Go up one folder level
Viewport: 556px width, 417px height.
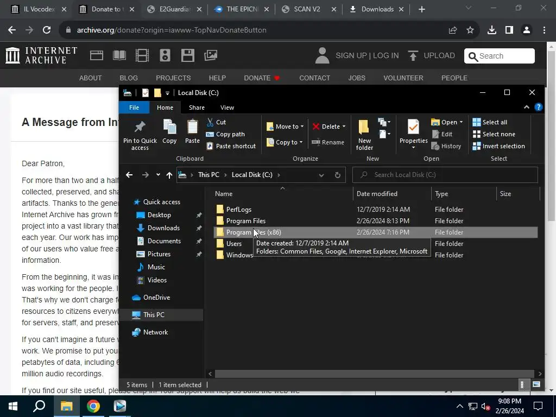coord(169,175)
